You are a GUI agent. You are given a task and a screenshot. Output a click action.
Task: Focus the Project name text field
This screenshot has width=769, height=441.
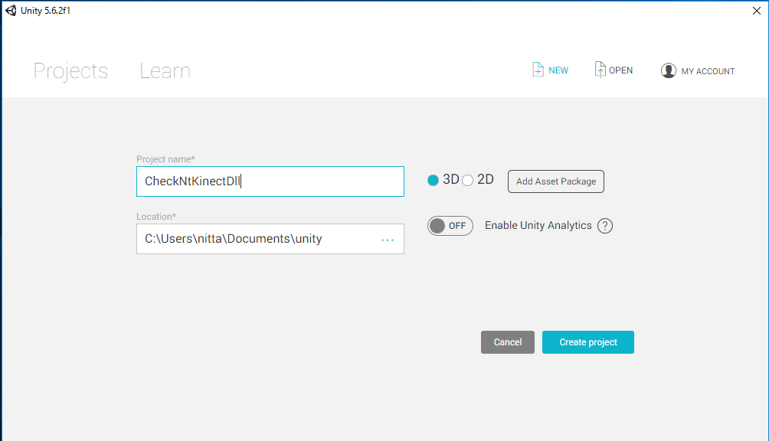(270, 181)
